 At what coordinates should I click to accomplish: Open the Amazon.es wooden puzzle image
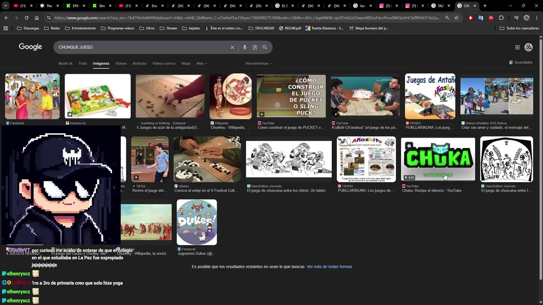point(98,96)
